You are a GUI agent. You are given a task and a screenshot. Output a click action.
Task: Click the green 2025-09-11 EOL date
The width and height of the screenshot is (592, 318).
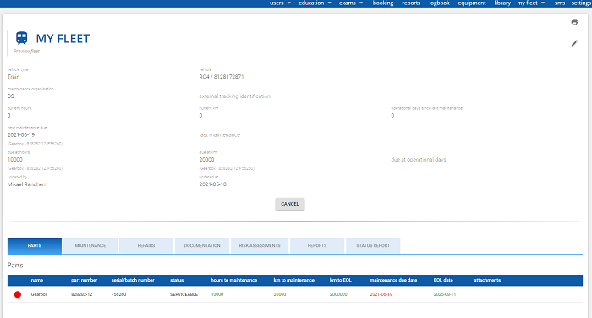[445, 294]
